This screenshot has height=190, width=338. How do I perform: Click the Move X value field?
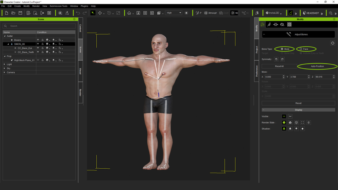point(273,77)
